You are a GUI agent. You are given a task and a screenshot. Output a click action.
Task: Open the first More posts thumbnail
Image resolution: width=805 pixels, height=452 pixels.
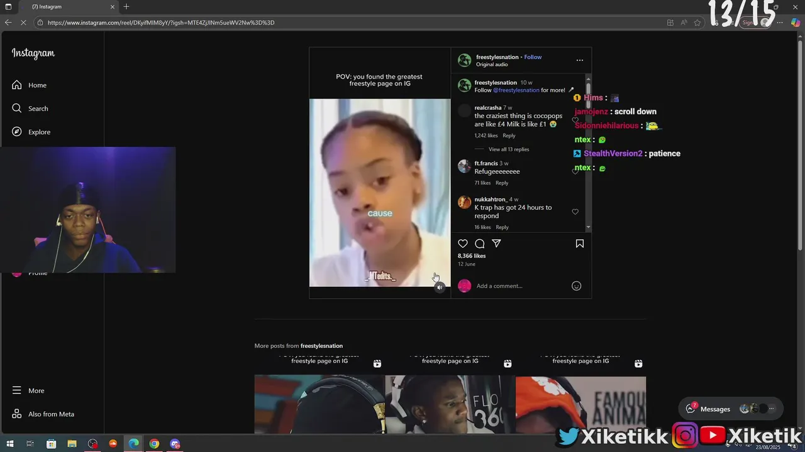point(319,396)
